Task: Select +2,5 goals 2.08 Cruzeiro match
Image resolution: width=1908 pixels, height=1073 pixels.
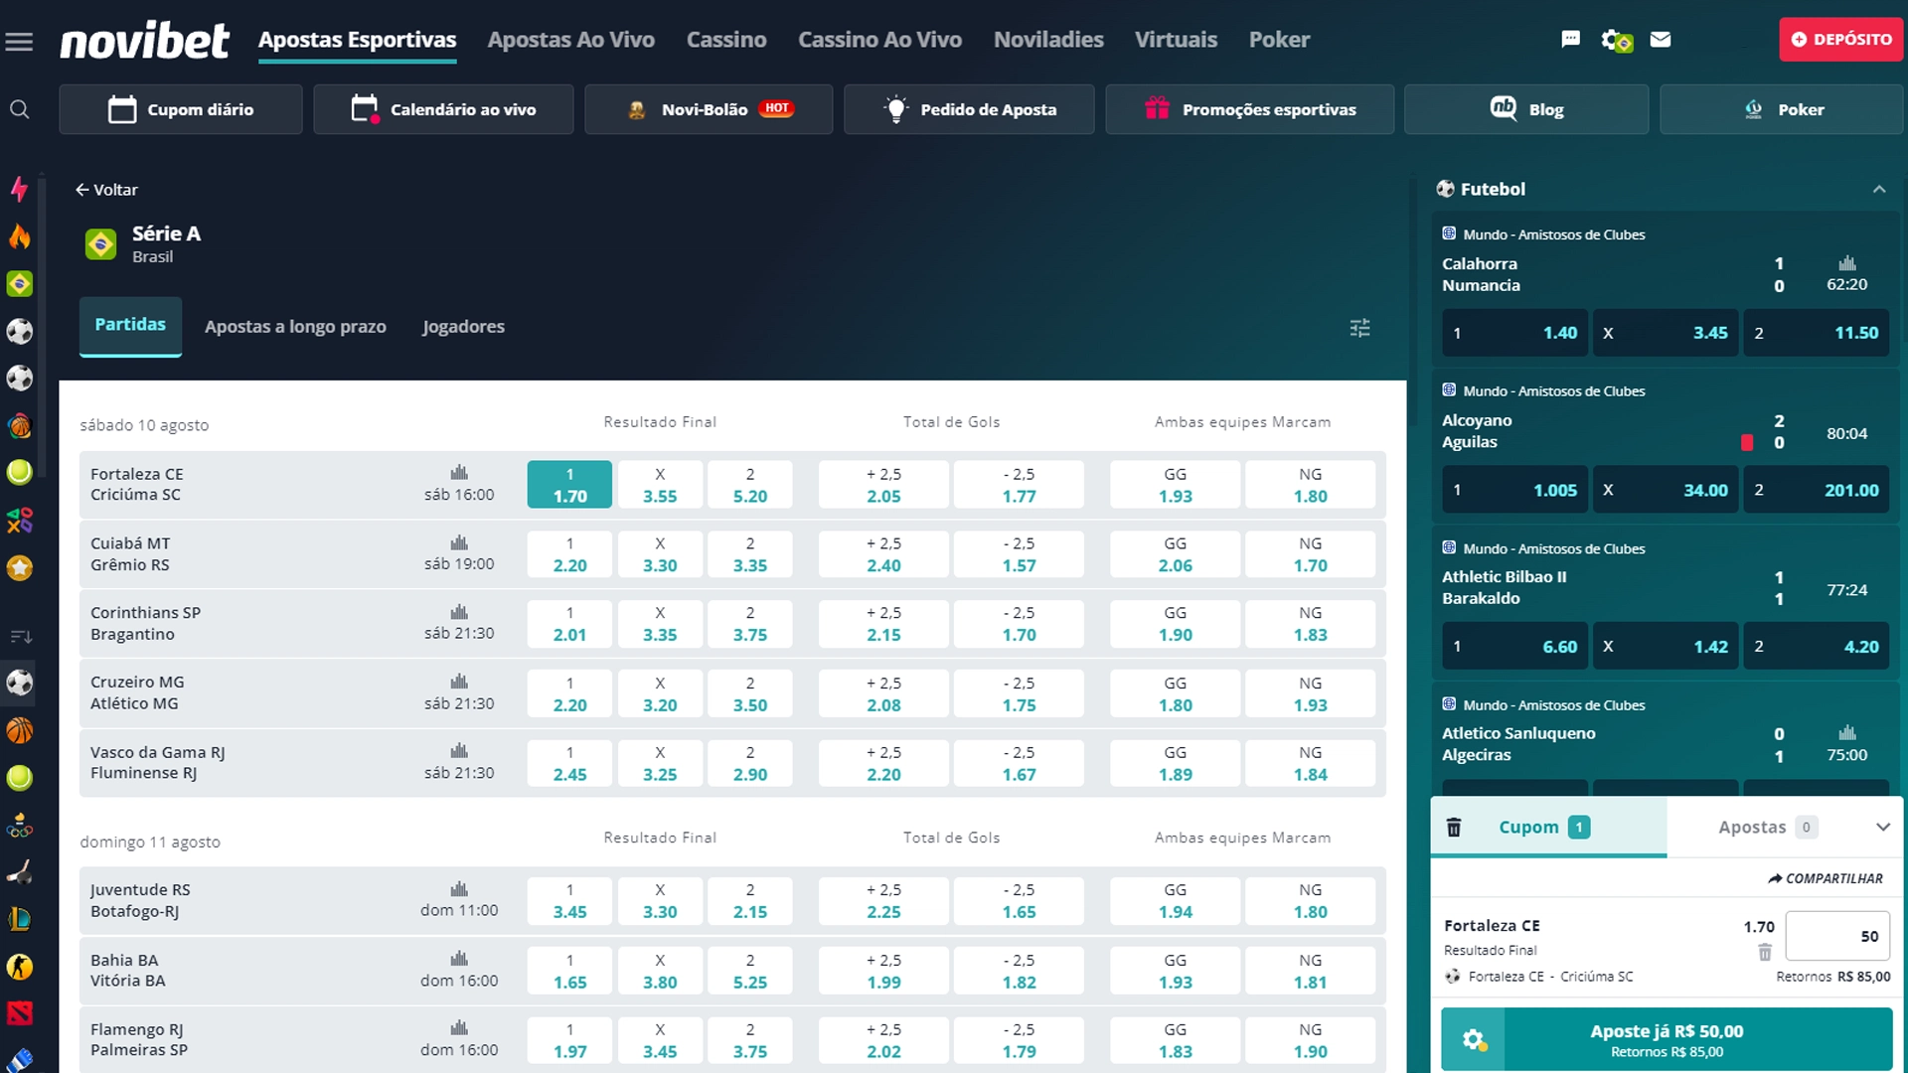Action: pyautogui.click(x=883, y=693)
